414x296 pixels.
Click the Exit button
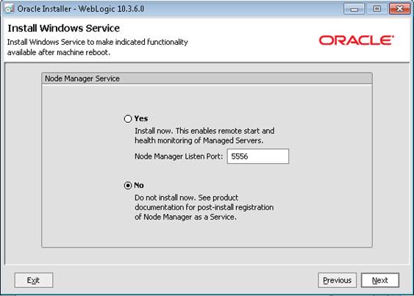(34, 280)
